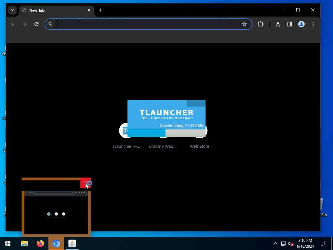Open the tab search dropdown arrow
Viewport: 333px width, 250px height.
(x=12, y=10)
